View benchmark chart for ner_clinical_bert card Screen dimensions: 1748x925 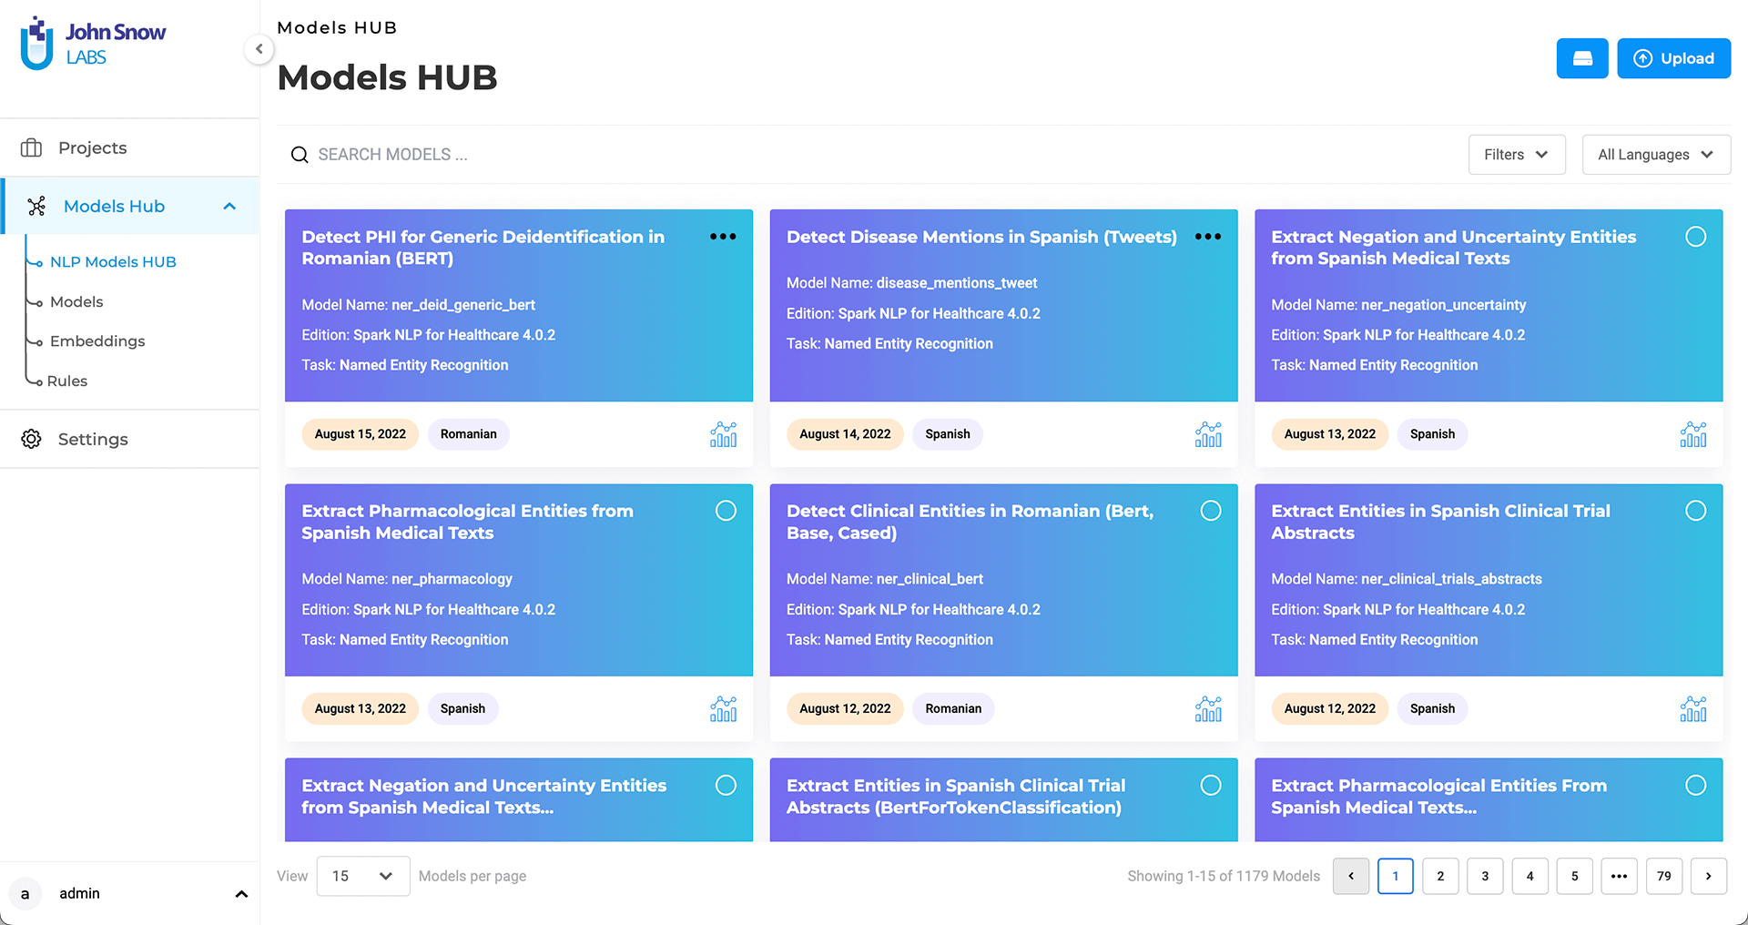(x=1209, y=708)
